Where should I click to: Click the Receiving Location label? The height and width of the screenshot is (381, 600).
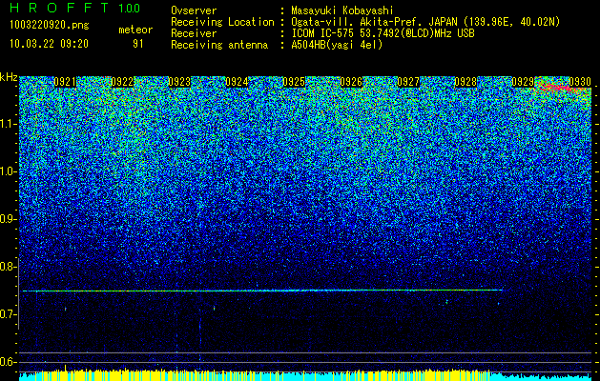[x=222, y=22]
